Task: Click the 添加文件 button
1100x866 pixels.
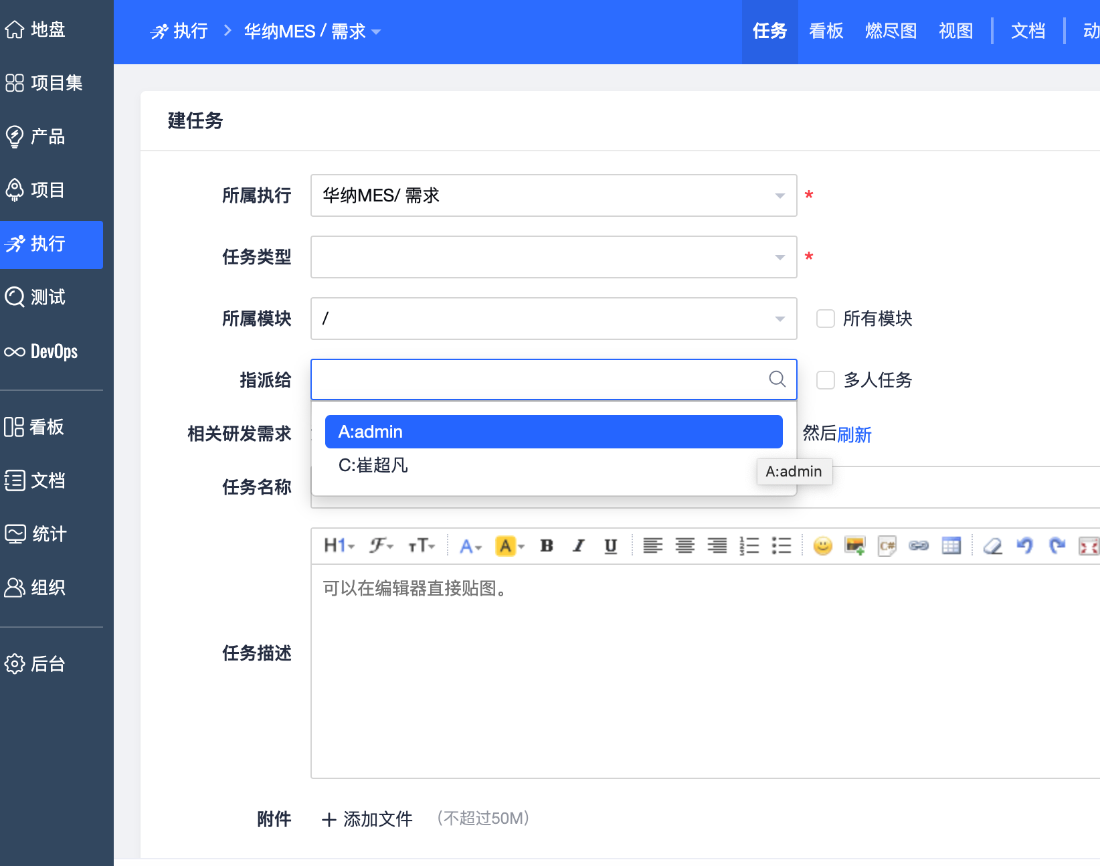Action: (x=367, y=819)
